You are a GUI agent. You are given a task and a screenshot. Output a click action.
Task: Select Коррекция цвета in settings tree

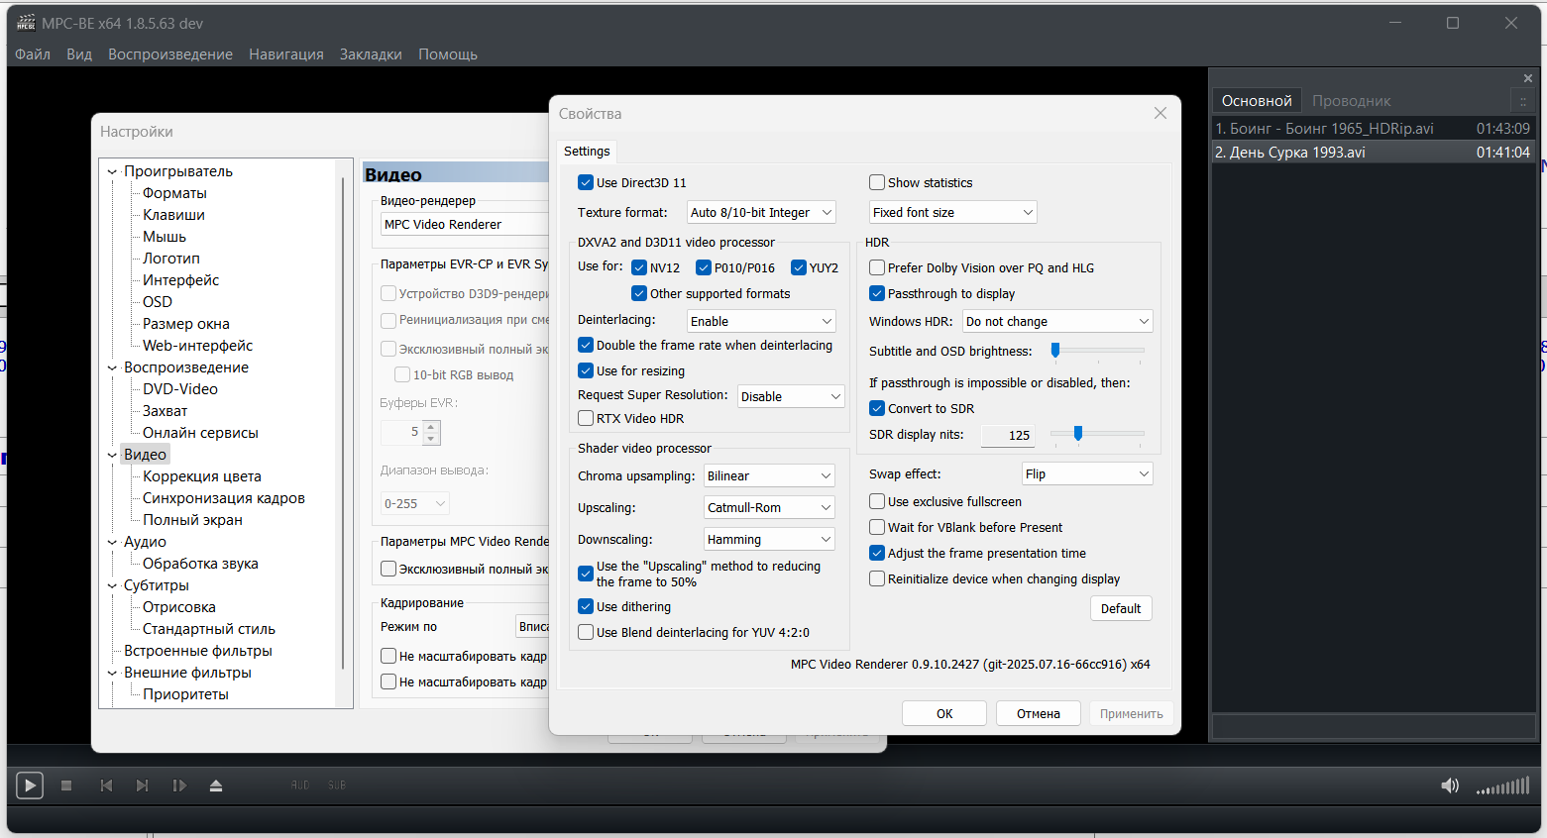pyautogui.click(x=202, y=476)
